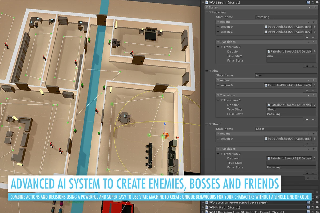Click plus to add an action under Patrolling
Screen dimensions: 320x213
coord(307,37)
